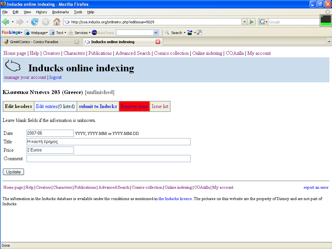This screenshot has height=249, width=332.
Task: Open the FoxLingo language combo box
Action: (x=137, y=32)
